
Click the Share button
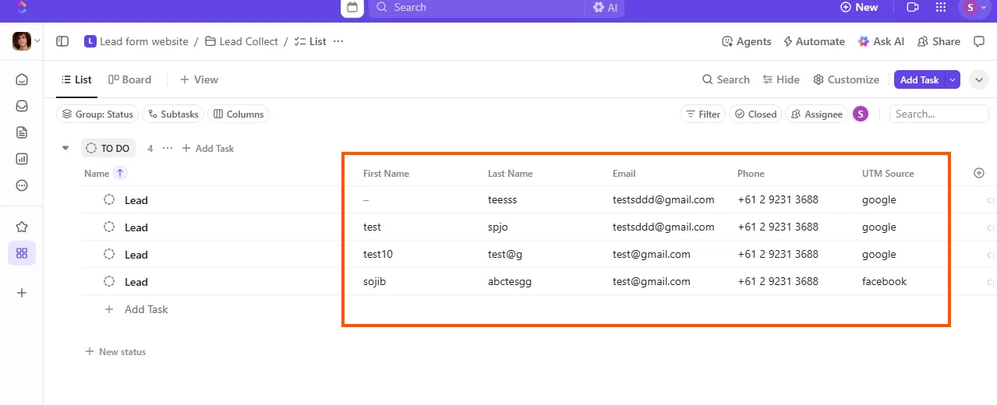coord(939,41)
